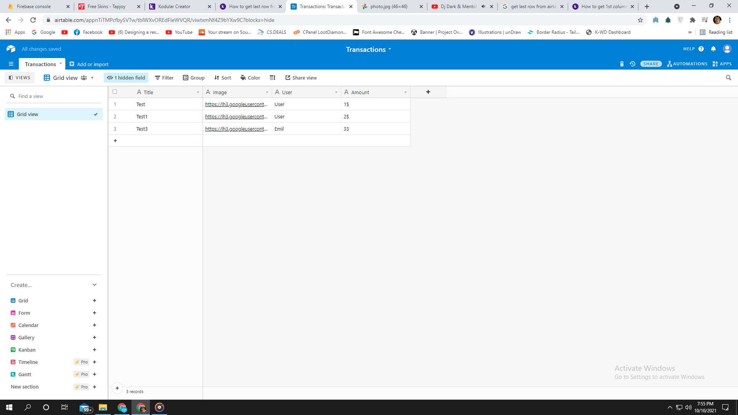Open the Grid view name dropdown
Image resolution: width=738 pixels, height=415 pixels.
pos(92,78)
